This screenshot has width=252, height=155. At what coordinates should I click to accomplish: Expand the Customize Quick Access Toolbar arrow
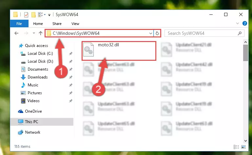click(x=49, y=15)
